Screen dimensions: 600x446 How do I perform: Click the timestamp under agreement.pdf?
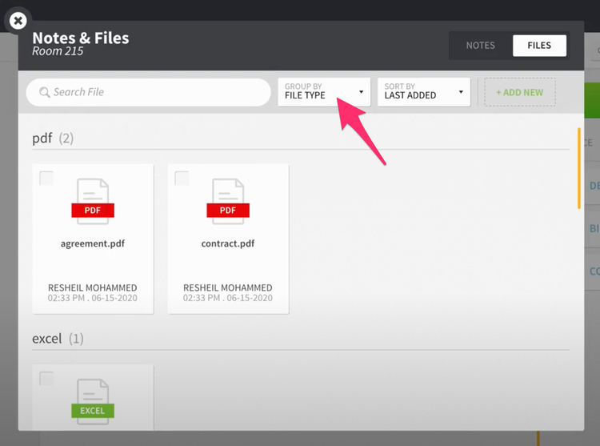tap(92, 298)
